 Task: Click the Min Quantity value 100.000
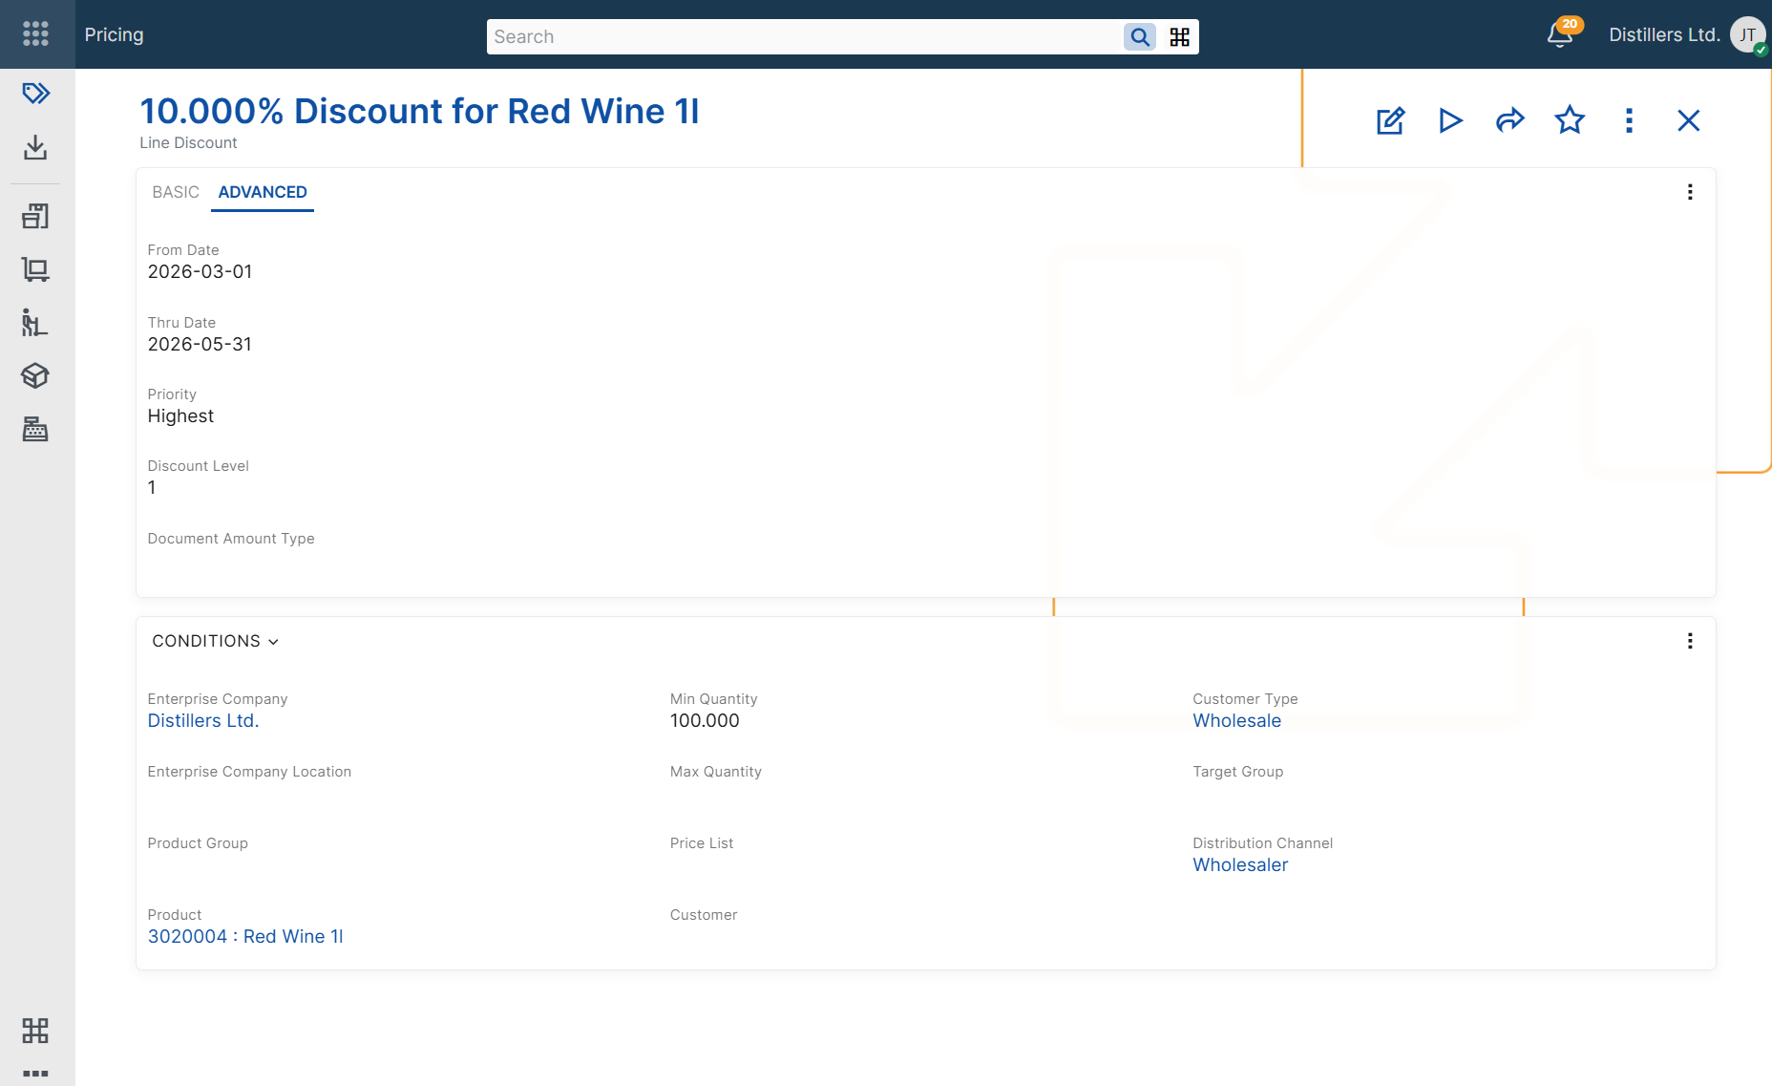tap(705, 721)
